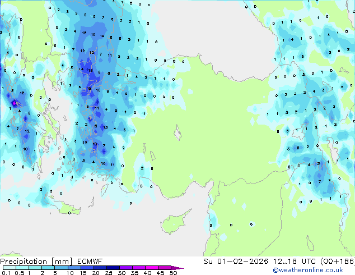
Task: Click the 5–10 mm light blue legend swatch
Action: 61,268
